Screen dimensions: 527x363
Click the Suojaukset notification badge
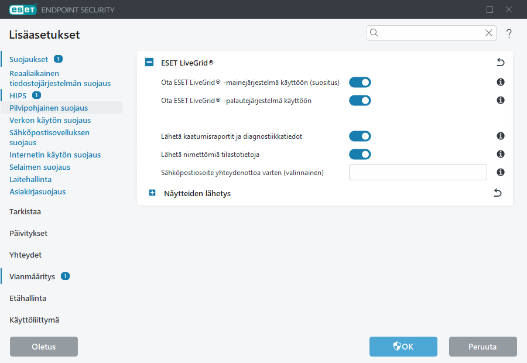coord(58,59)
